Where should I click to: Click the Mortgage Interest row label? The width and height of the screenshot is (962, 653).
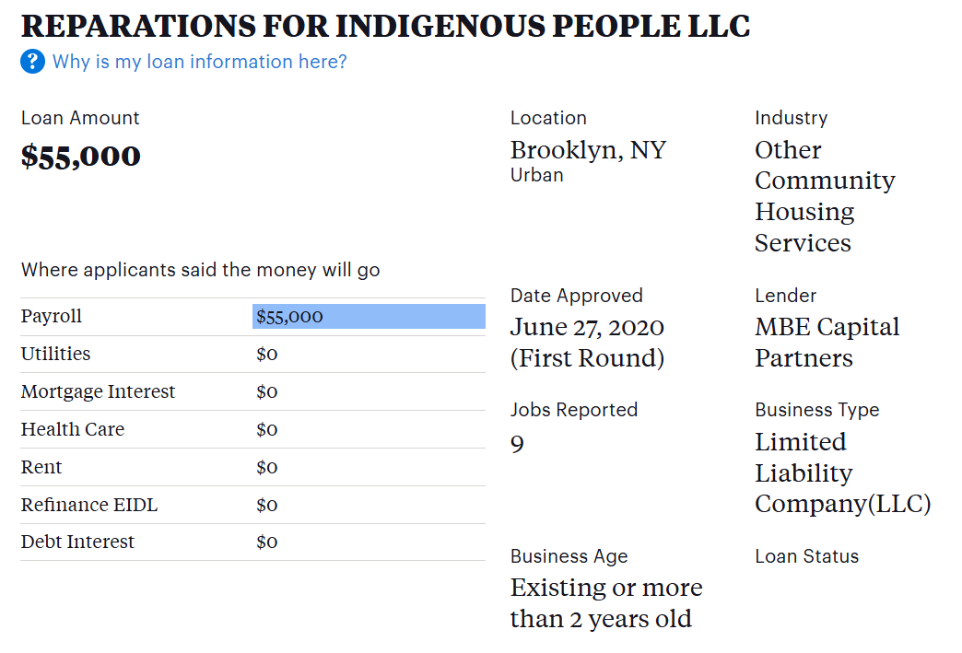click(98, 392)
